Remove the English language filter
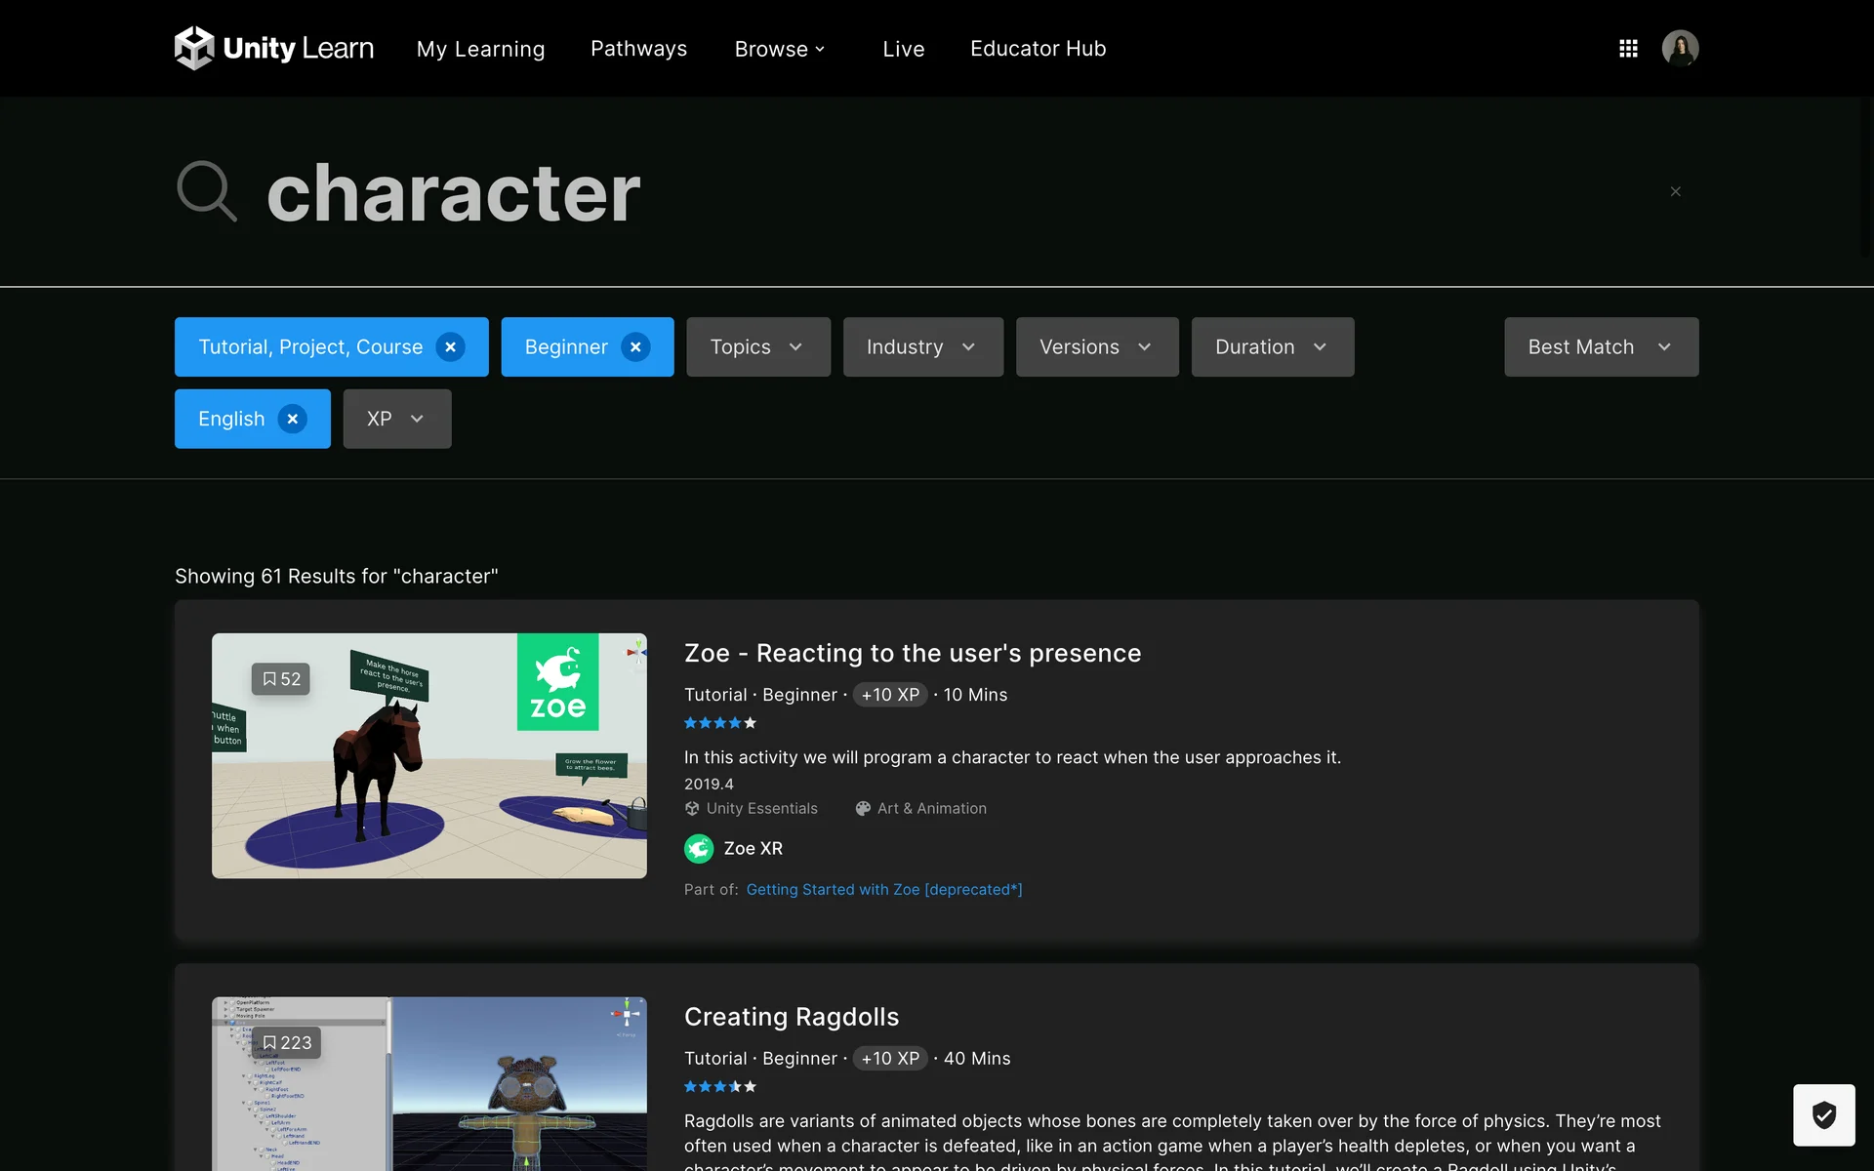1874x1171 pixels. pyautogui.click(x=292, y=419)
